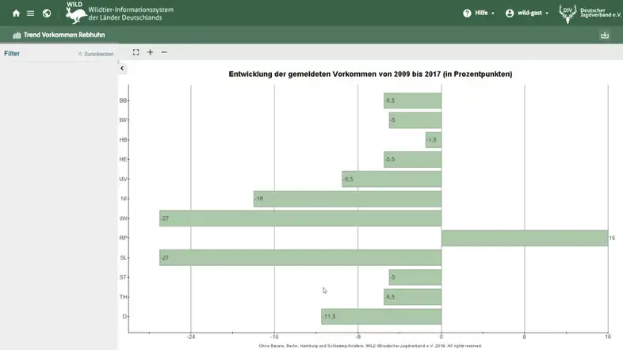
Task: Zoom out with the minus icon
Action: (164, 52)
